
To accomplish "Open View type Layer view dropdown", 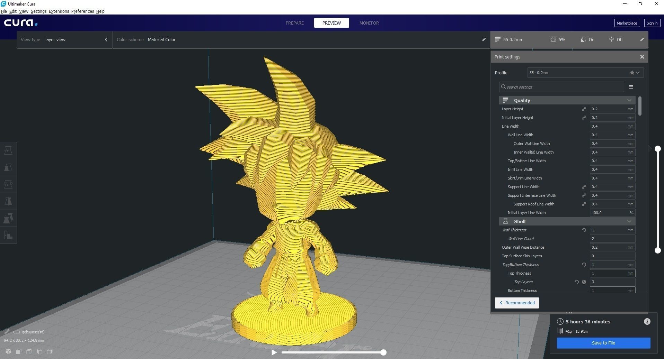I will (x=64, y=39).
